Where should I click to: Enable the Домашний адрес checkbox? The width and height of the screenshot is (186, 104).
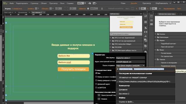click(96, 84)
